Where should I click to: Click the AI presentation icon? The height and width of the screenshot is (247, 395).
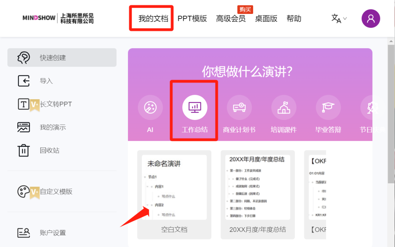[x=150, y=108]
